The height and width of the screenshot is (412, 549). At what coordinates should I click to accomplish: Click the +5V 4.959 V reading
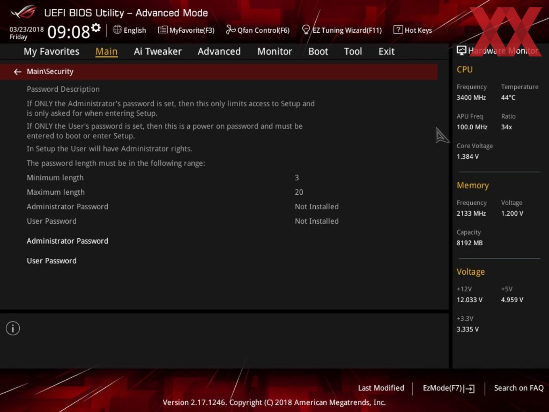[x=512, y=300]
